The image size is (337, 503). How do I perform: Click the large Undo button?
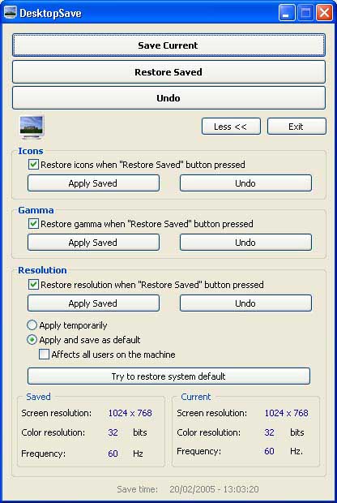pyautogui.click(x=168, y=98)
